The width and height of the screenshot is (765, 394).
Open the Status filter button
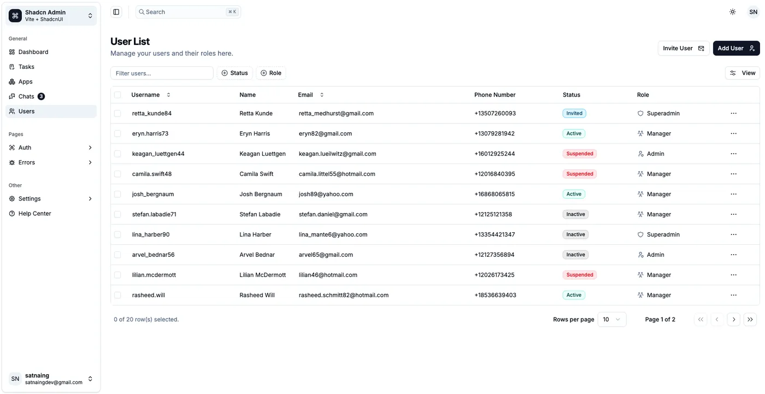click(235, 73)
